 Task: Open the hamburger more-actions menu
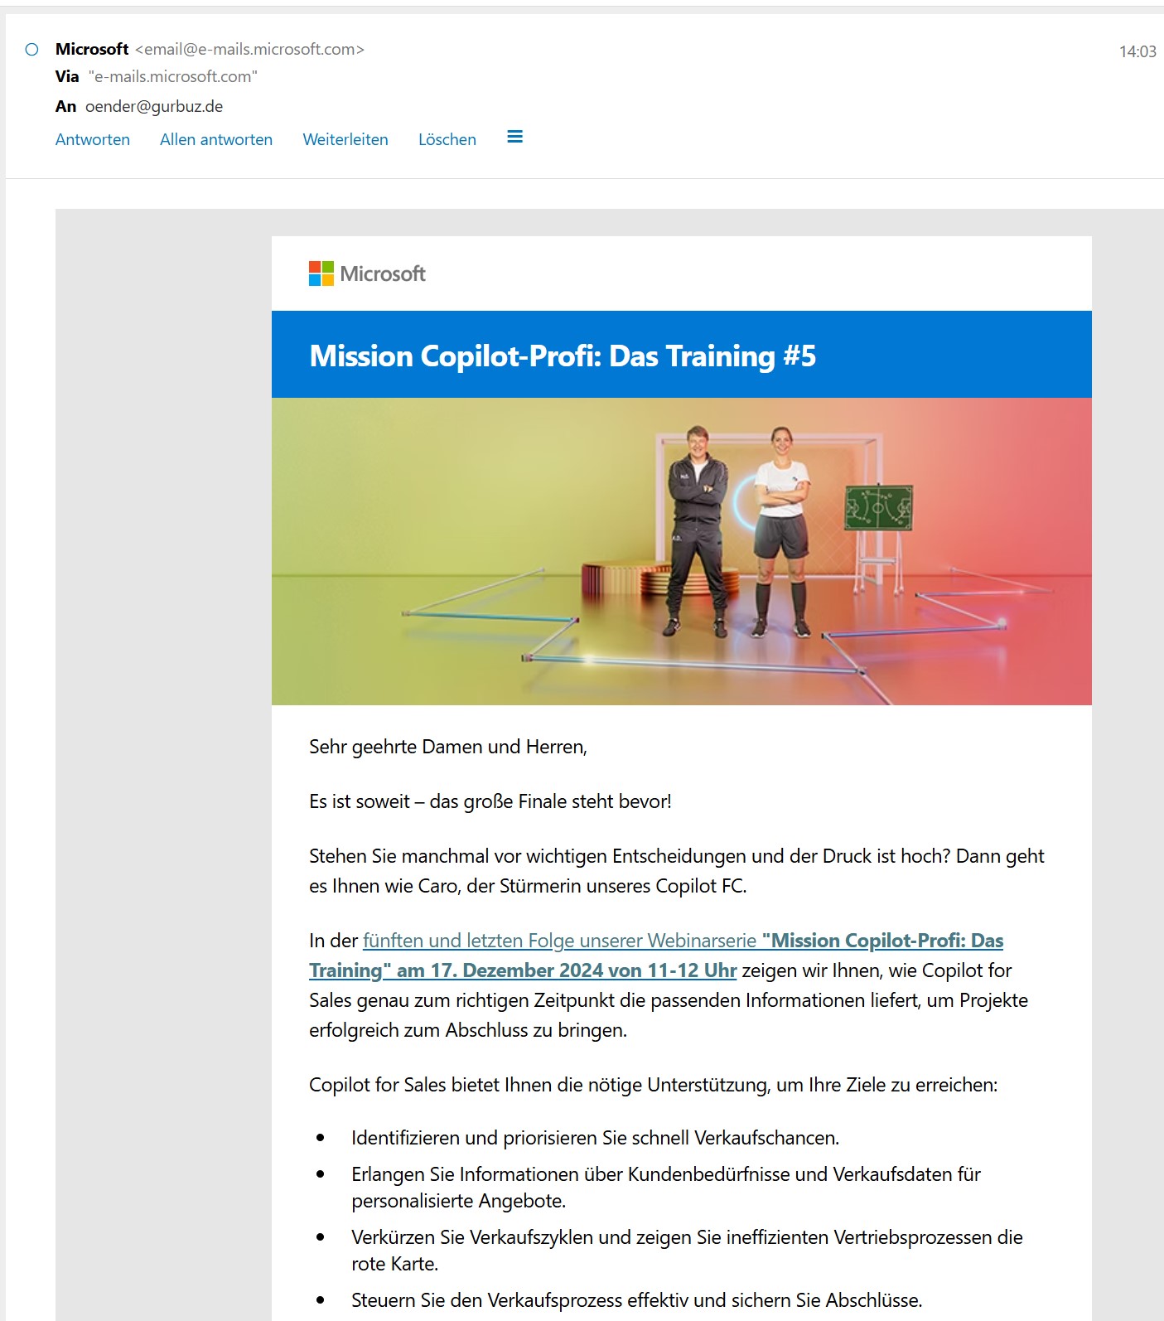pyautogui.click(x=514, y=137)
